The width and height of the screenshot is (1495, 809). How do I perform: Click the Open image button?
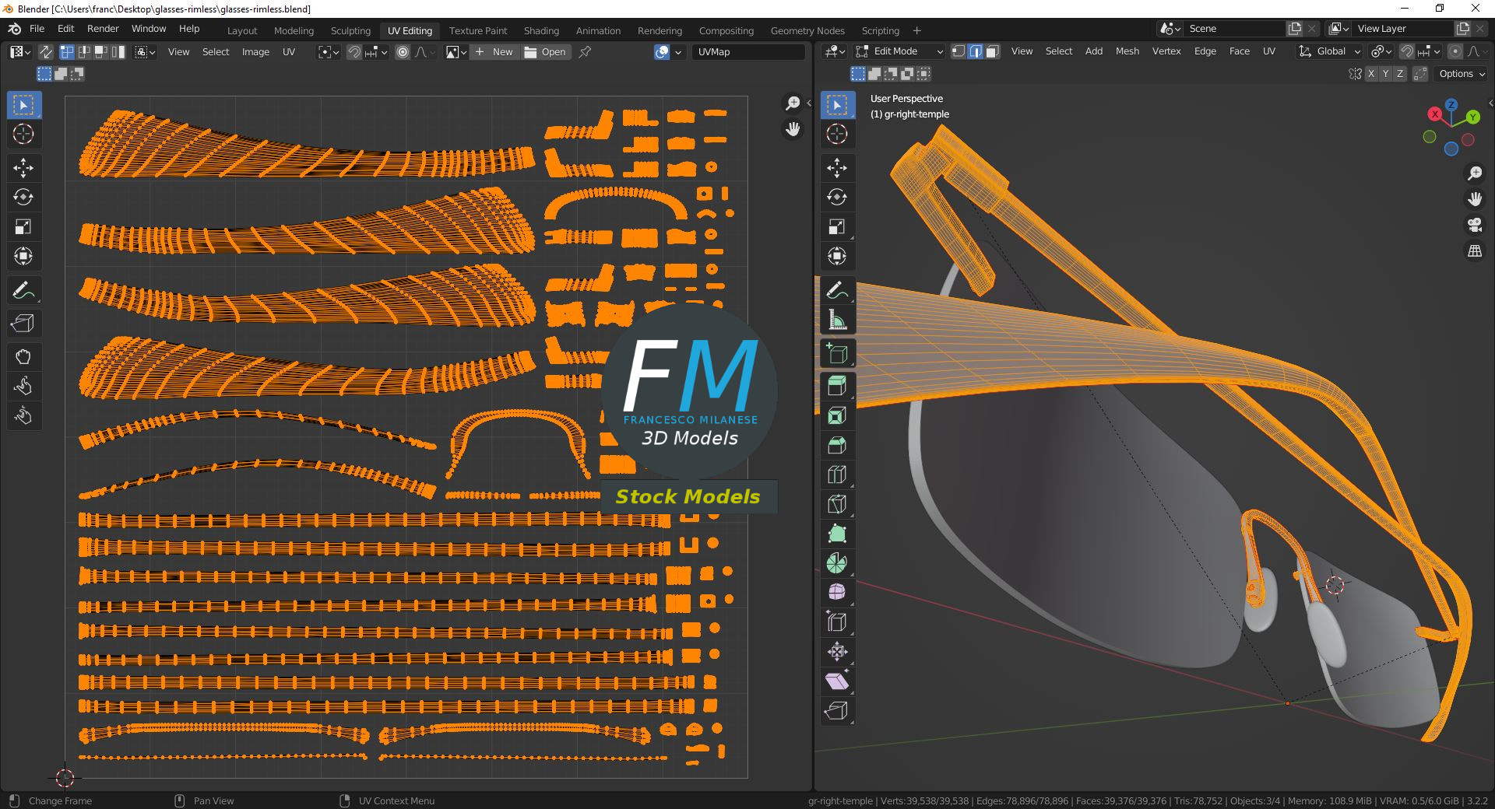(546, 52)
